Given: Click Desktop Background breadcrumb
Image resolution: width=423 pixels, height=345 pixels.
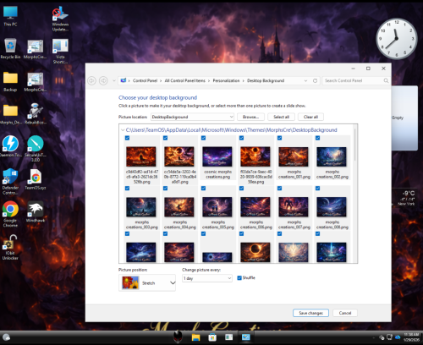Looking at the screenshot, I should (266, 81).
